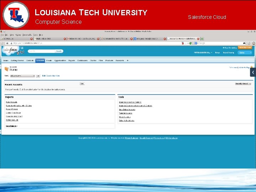Click the Sales Methodologies link
This screenshot has width=256, height=192.
[x=127, y=121]
